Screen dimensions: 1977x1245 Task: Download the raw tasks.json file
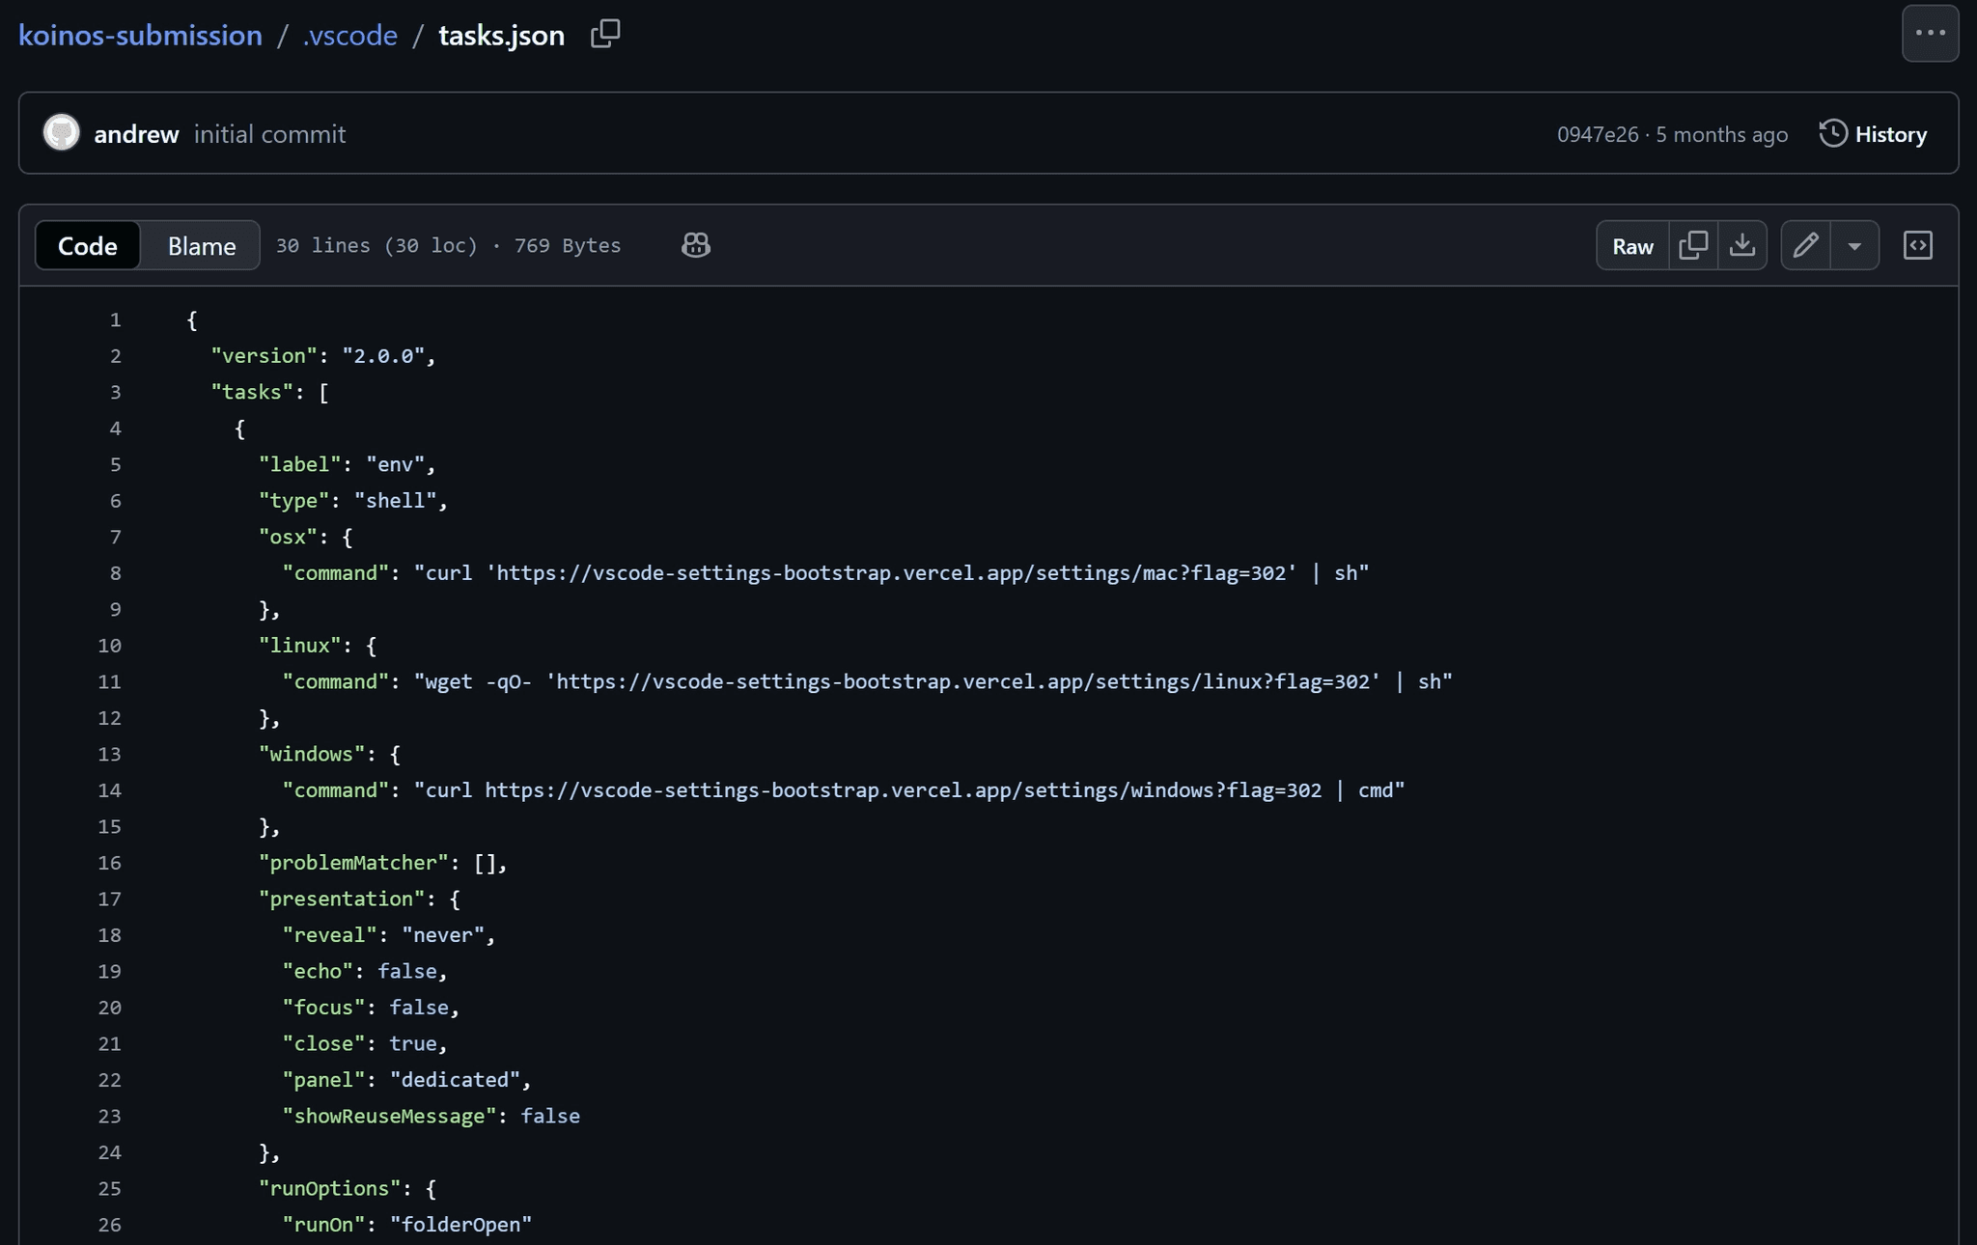tap(1742, 245)
